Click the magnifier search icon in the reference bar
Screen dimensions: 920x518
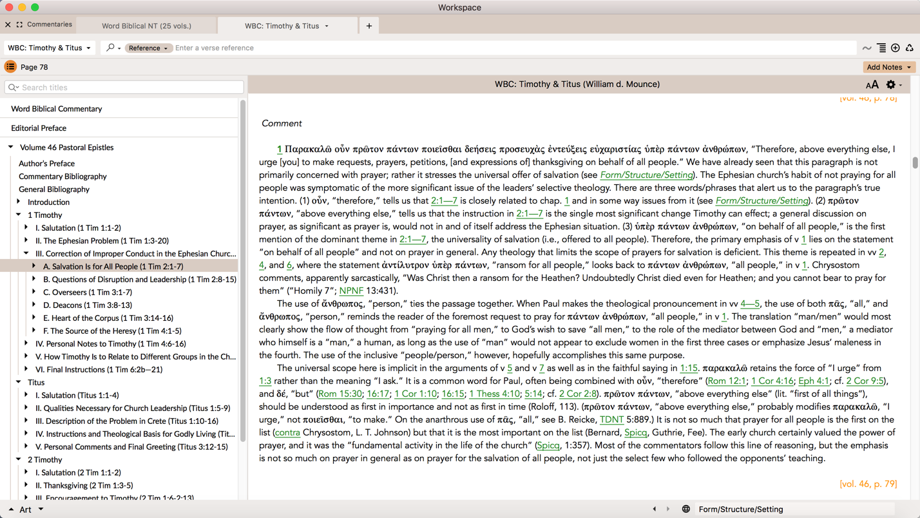pos(111,48)
